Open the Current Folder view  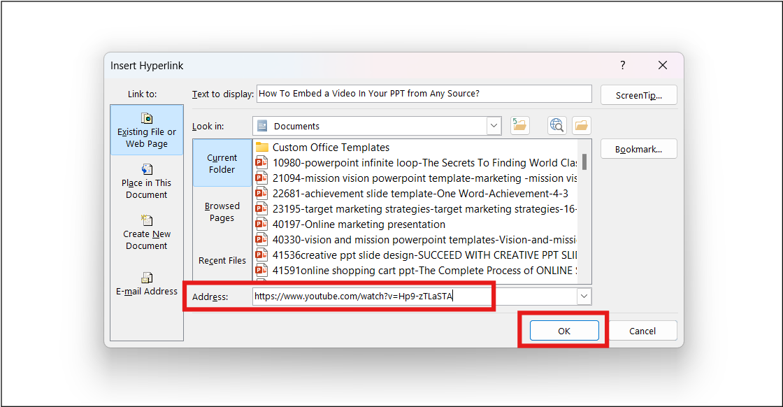(x=222, y=163)
